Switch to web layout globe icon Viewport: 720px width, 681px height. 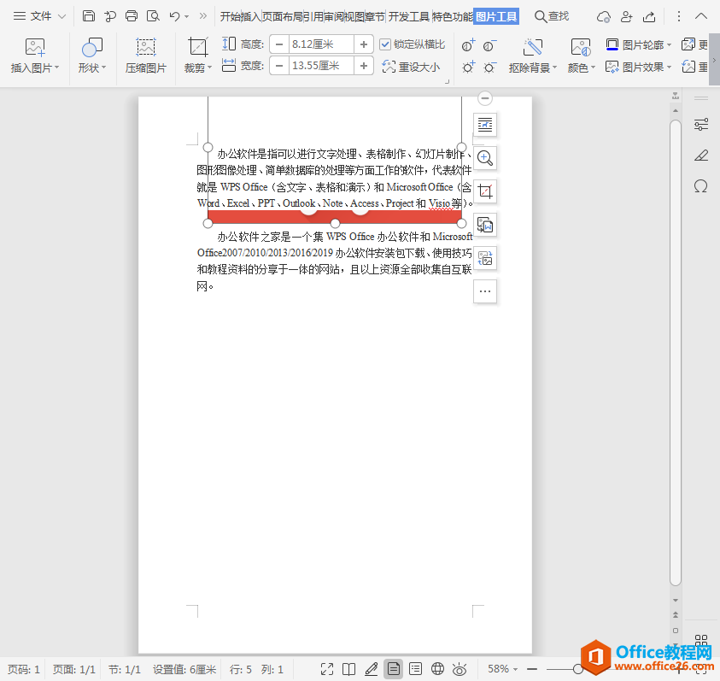pyautogui.click(x=437, y=669)
